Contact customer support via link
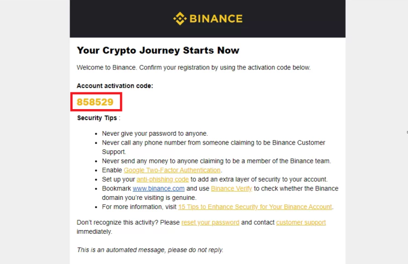Viewport: 408px width, 264px height. tap(301, 222)
